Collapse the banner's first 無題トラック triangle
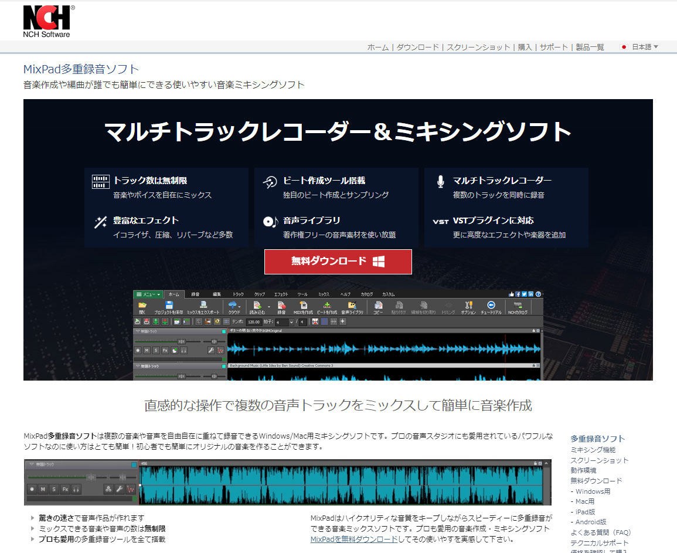The width and height of the screenshot is (677, 553). [x=138, y=331]
